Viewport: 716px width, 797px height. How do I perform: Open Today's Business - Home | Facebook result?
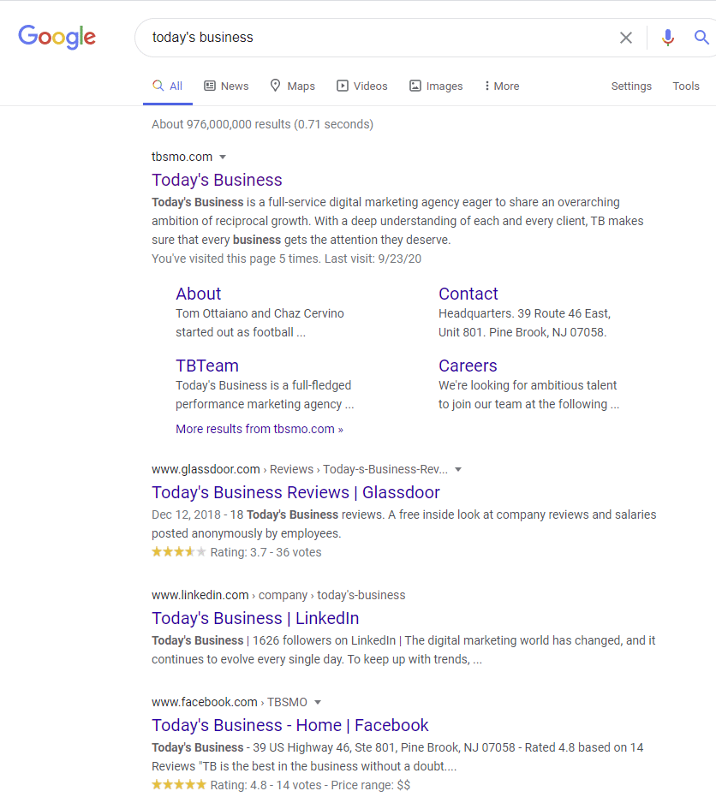tap(289, 725)
